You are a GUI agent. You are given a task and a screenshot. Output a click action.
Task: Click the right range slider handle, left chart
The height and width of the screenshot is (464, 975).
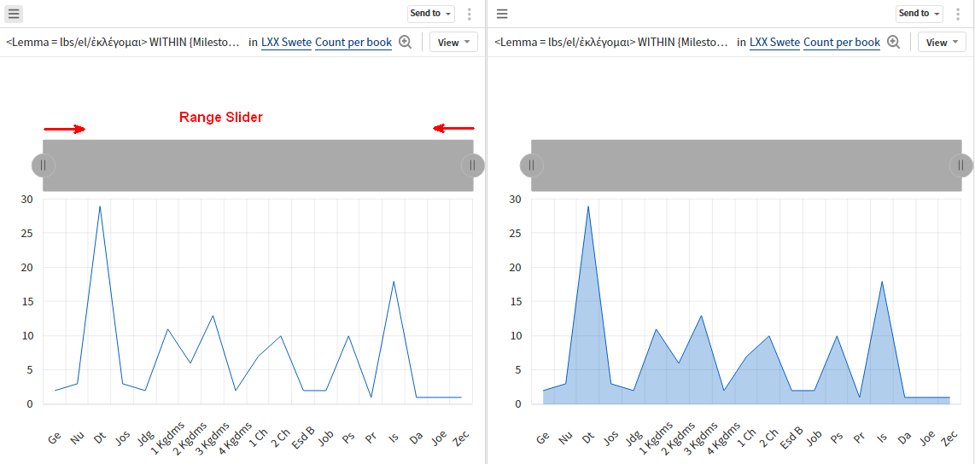pos(473,165)
